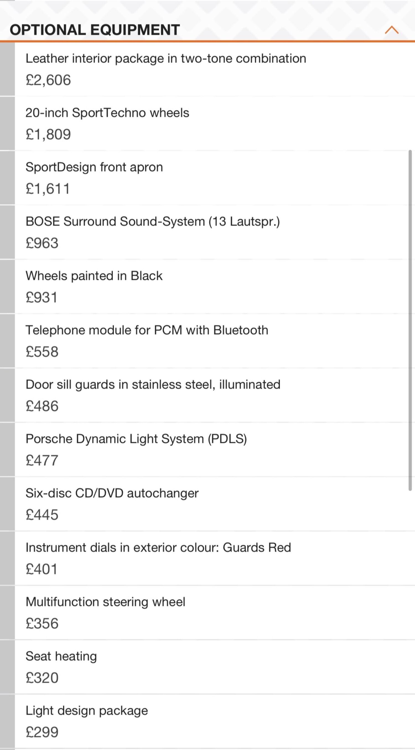The height and width of the screenshot is (750, 415).
Task: Click the £963 BOSE price
Action: pyautogui.click(x=42, y=243)
